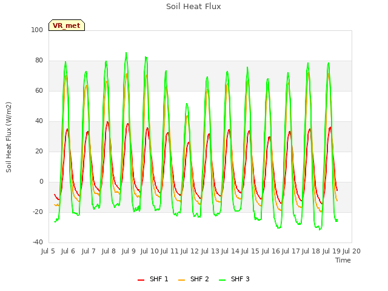The height and width of the screenshot is (291, 388).
Task: Click the Jul 11 x-axis tick label
Action: [170, 251]
